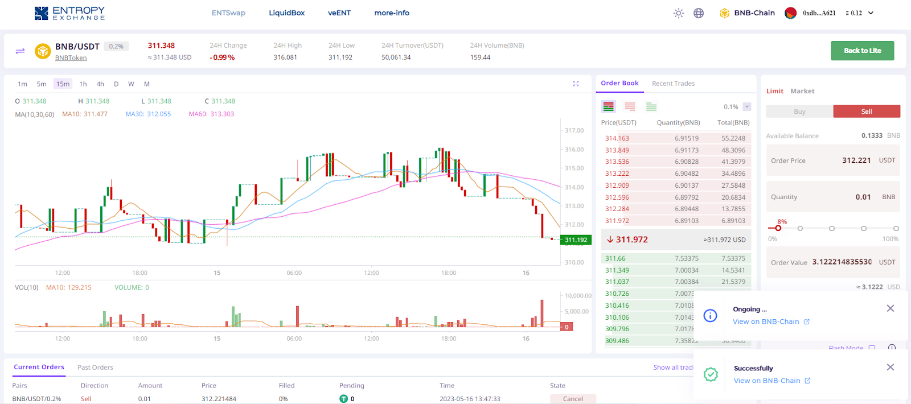The image size is (911, 404).
Task: Set the amount slider to the middle 50% stop
Action: click(x=832, y=228)
